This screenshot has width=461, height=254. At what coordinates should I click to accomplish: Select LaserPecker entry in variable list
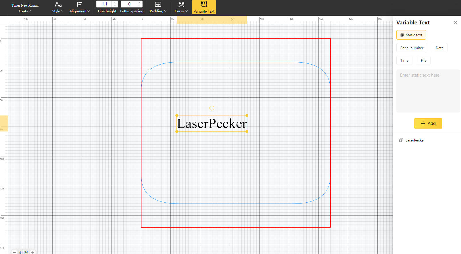pyautogui.click(x=415, y=140)
